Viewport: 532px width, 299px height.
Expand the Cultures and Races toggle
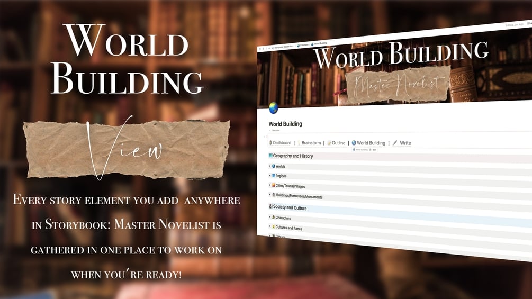tap(270, 226)
